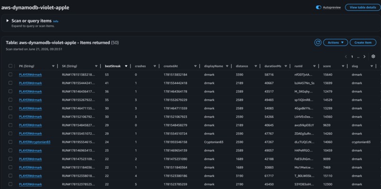The width and height of the screenshot is (381, 189).
Task: Click the Create item button
Action: tap(363, 42)
